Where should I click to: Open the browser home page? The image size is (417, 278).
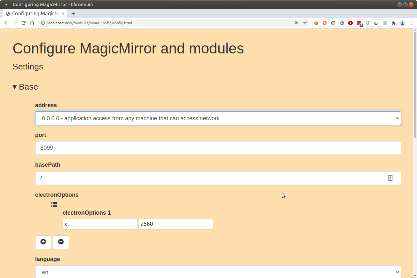(x=32, y=23)
